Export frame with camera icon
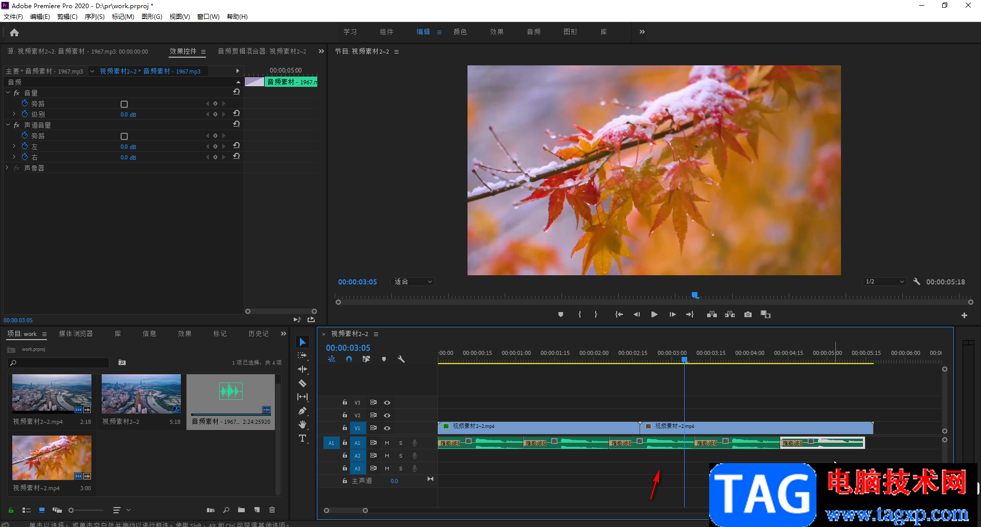This screenshot has width=981, height=527. (748, 315)
